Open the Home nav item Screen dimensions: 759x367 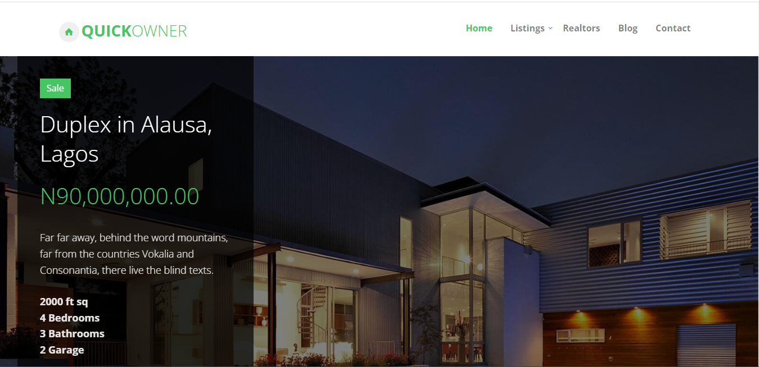479,28
